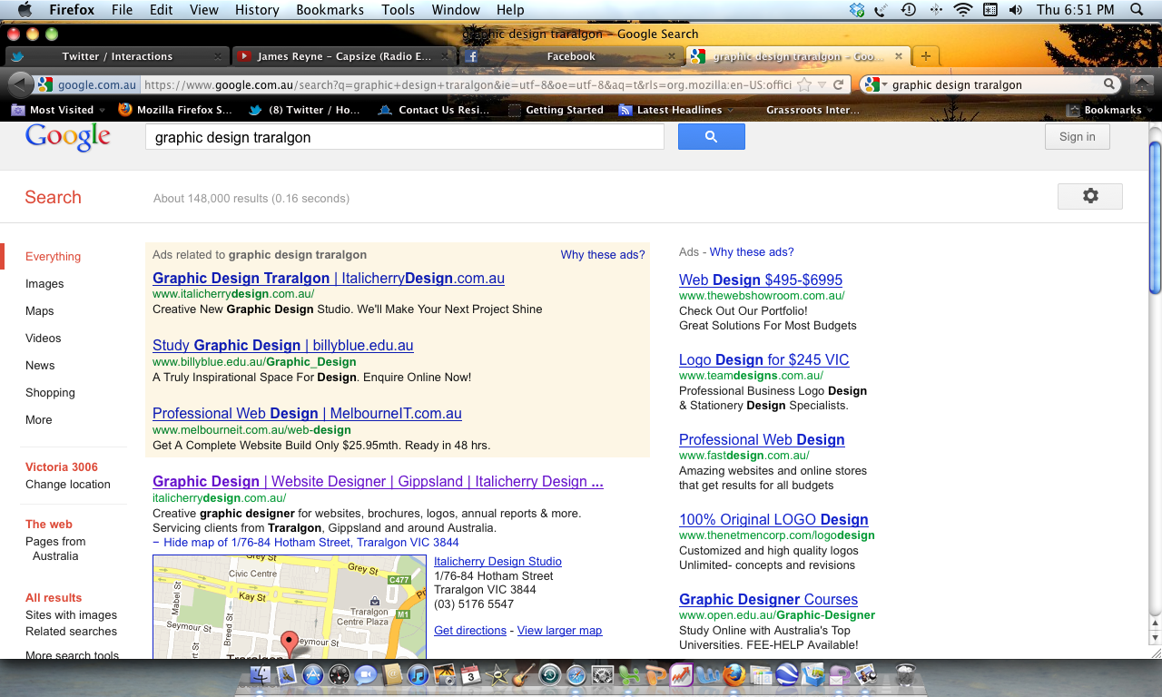Close the graphic design traralgon tab
1162x697 pixels.
pos(897,56)
